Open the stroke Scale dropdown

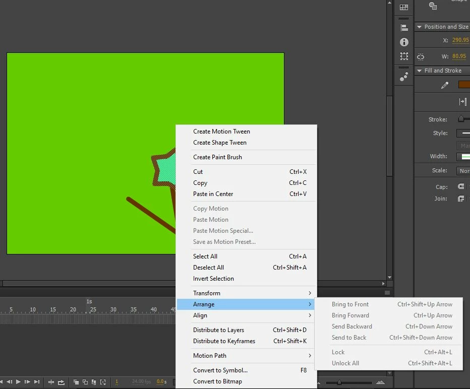(x=463, y=171)
